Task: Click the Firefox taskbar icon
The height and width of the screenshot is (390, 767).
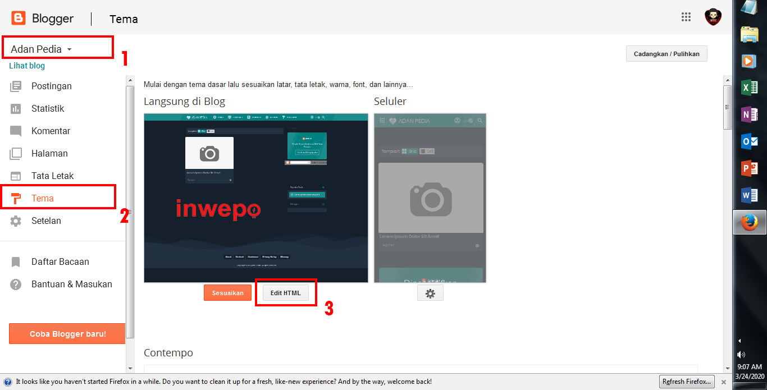Action: pos(750,223)
